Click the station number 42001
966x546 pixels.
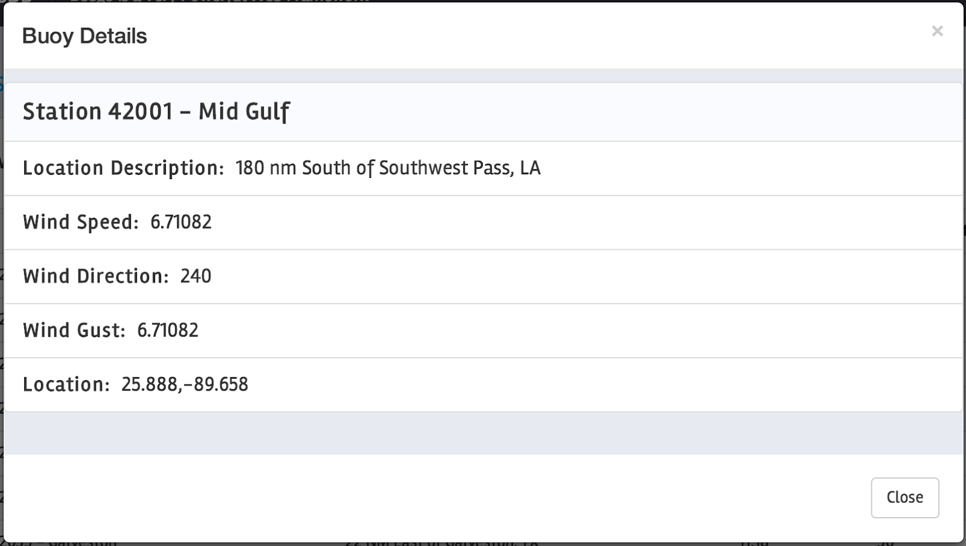pos(141,112)
